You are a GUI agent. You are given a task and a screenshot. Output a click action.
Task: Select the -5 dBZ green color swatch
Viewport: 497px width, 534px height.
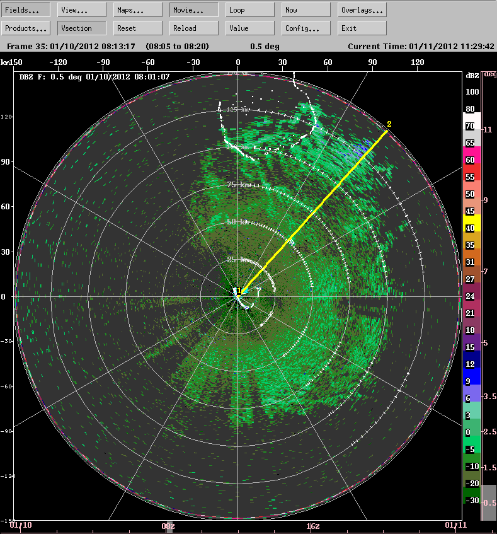coord(472,444)
